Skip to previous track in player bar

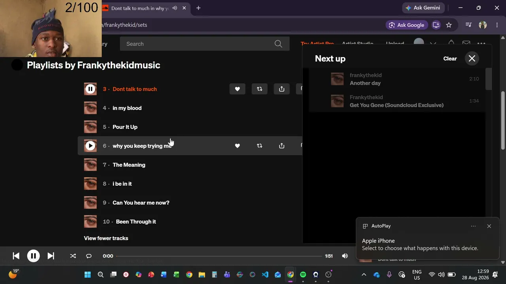16,256
